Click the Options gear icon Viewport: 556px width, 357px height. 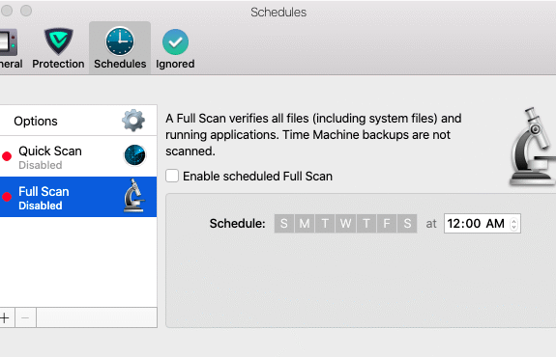pyautogui.click(x=133, y=121)
